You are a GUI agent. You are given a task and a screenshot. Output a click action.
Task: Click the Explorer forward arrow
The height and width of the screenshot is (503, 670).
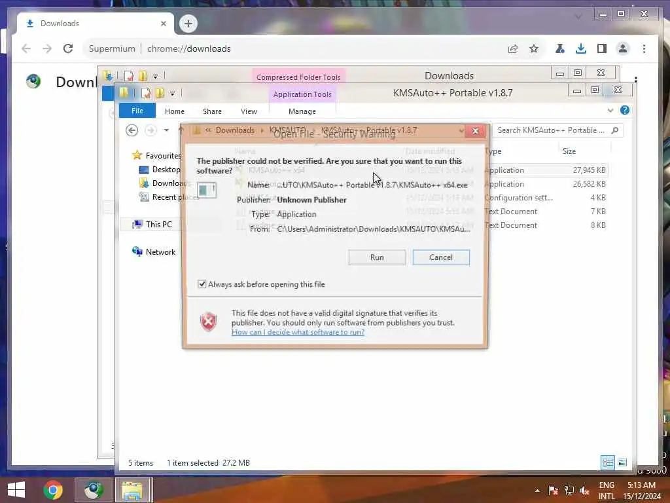click(150, 130)
